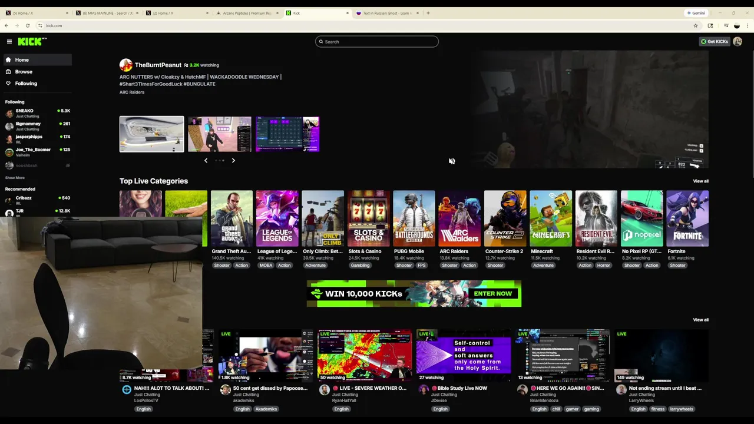
Task: Open SNEAKO channel in Following list
Action: [x=38, y=113]
